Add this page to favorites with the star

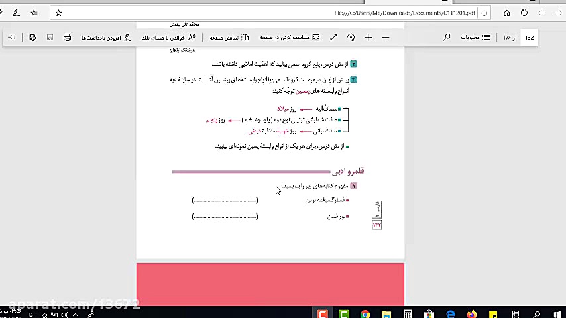59,13
